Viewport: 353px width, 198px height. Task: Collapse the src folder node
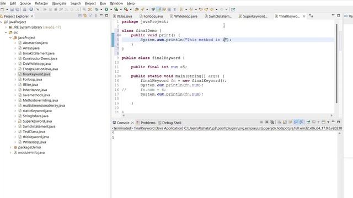click(6, 32)
